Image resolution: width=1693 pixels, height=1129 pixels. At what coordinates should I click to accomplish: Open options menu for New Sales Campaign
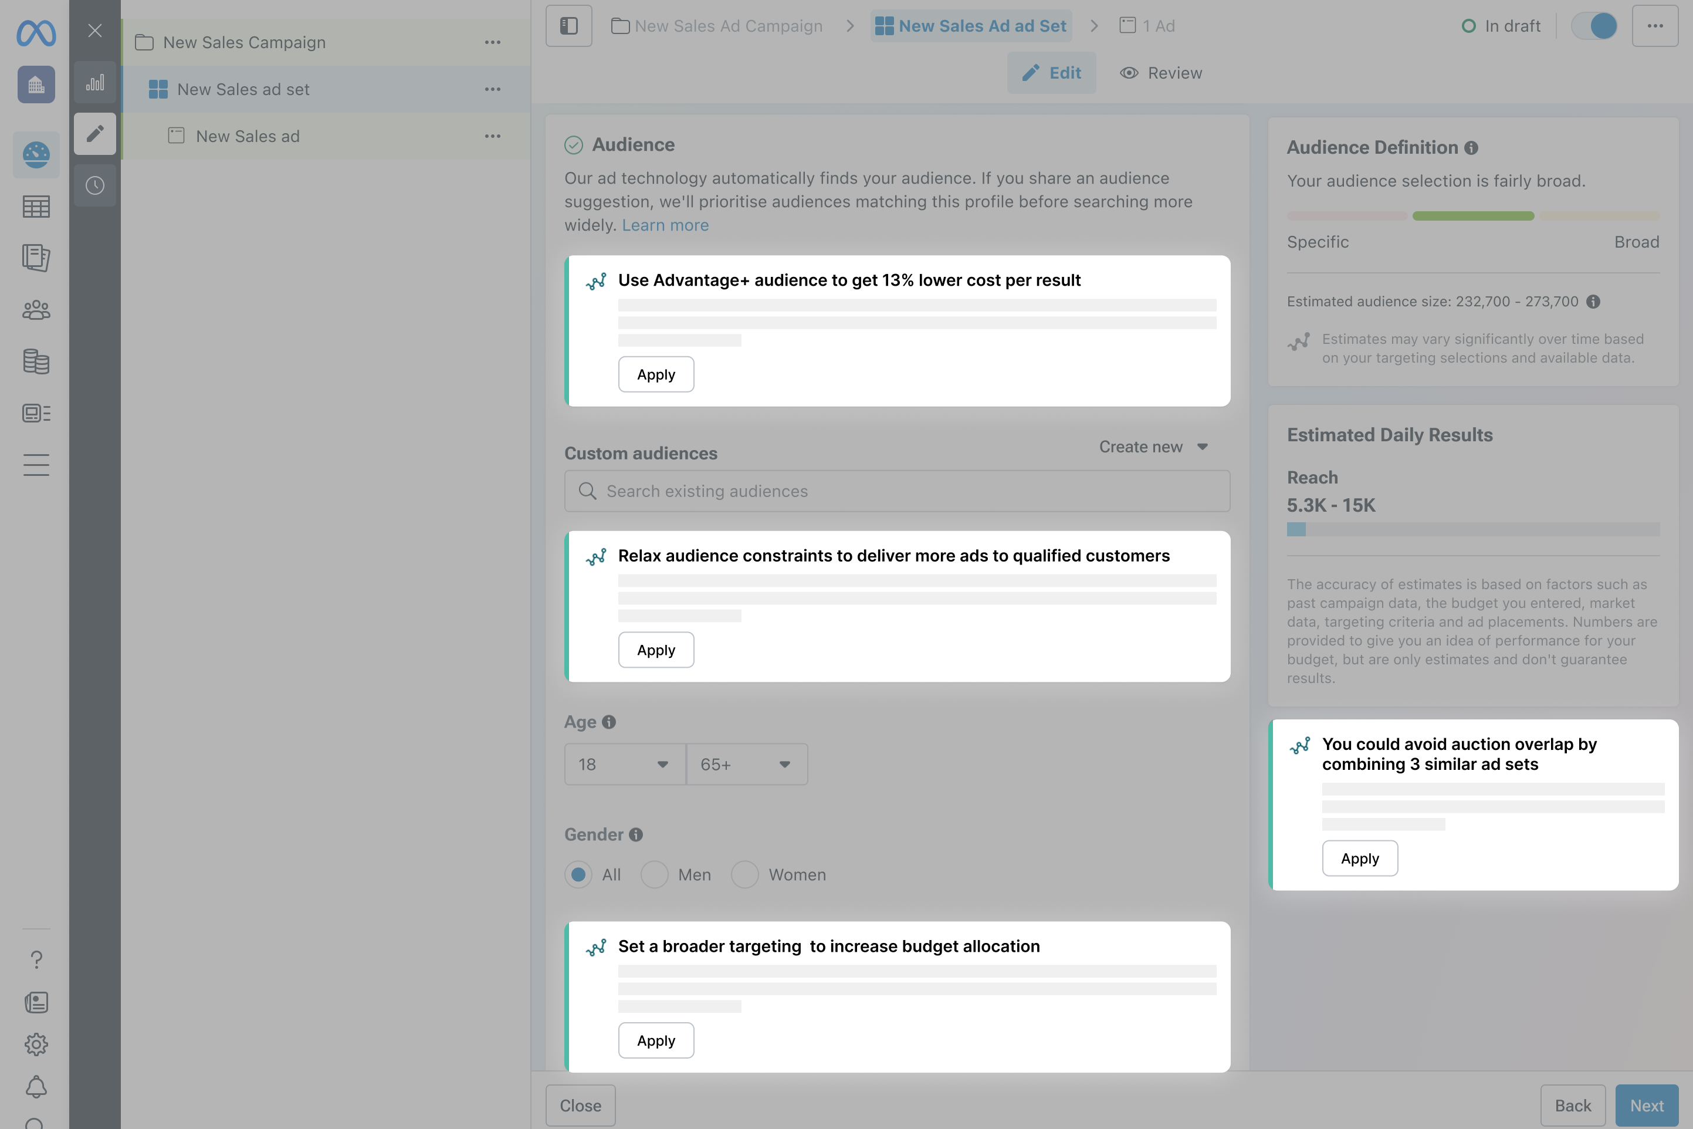coord(492,42)
